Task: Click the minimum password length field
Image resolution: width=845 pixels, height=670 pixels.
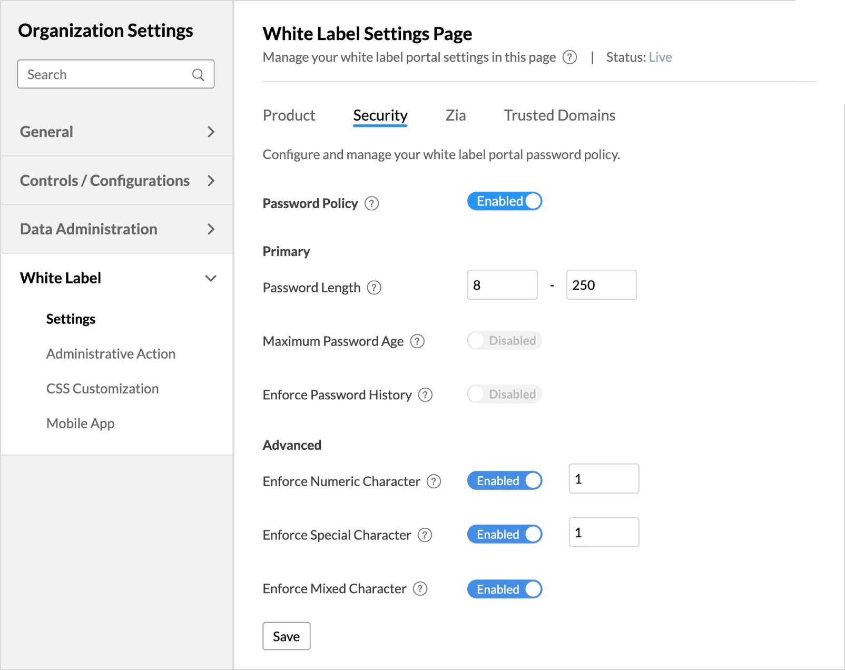Action: click(x=502, y=285)
